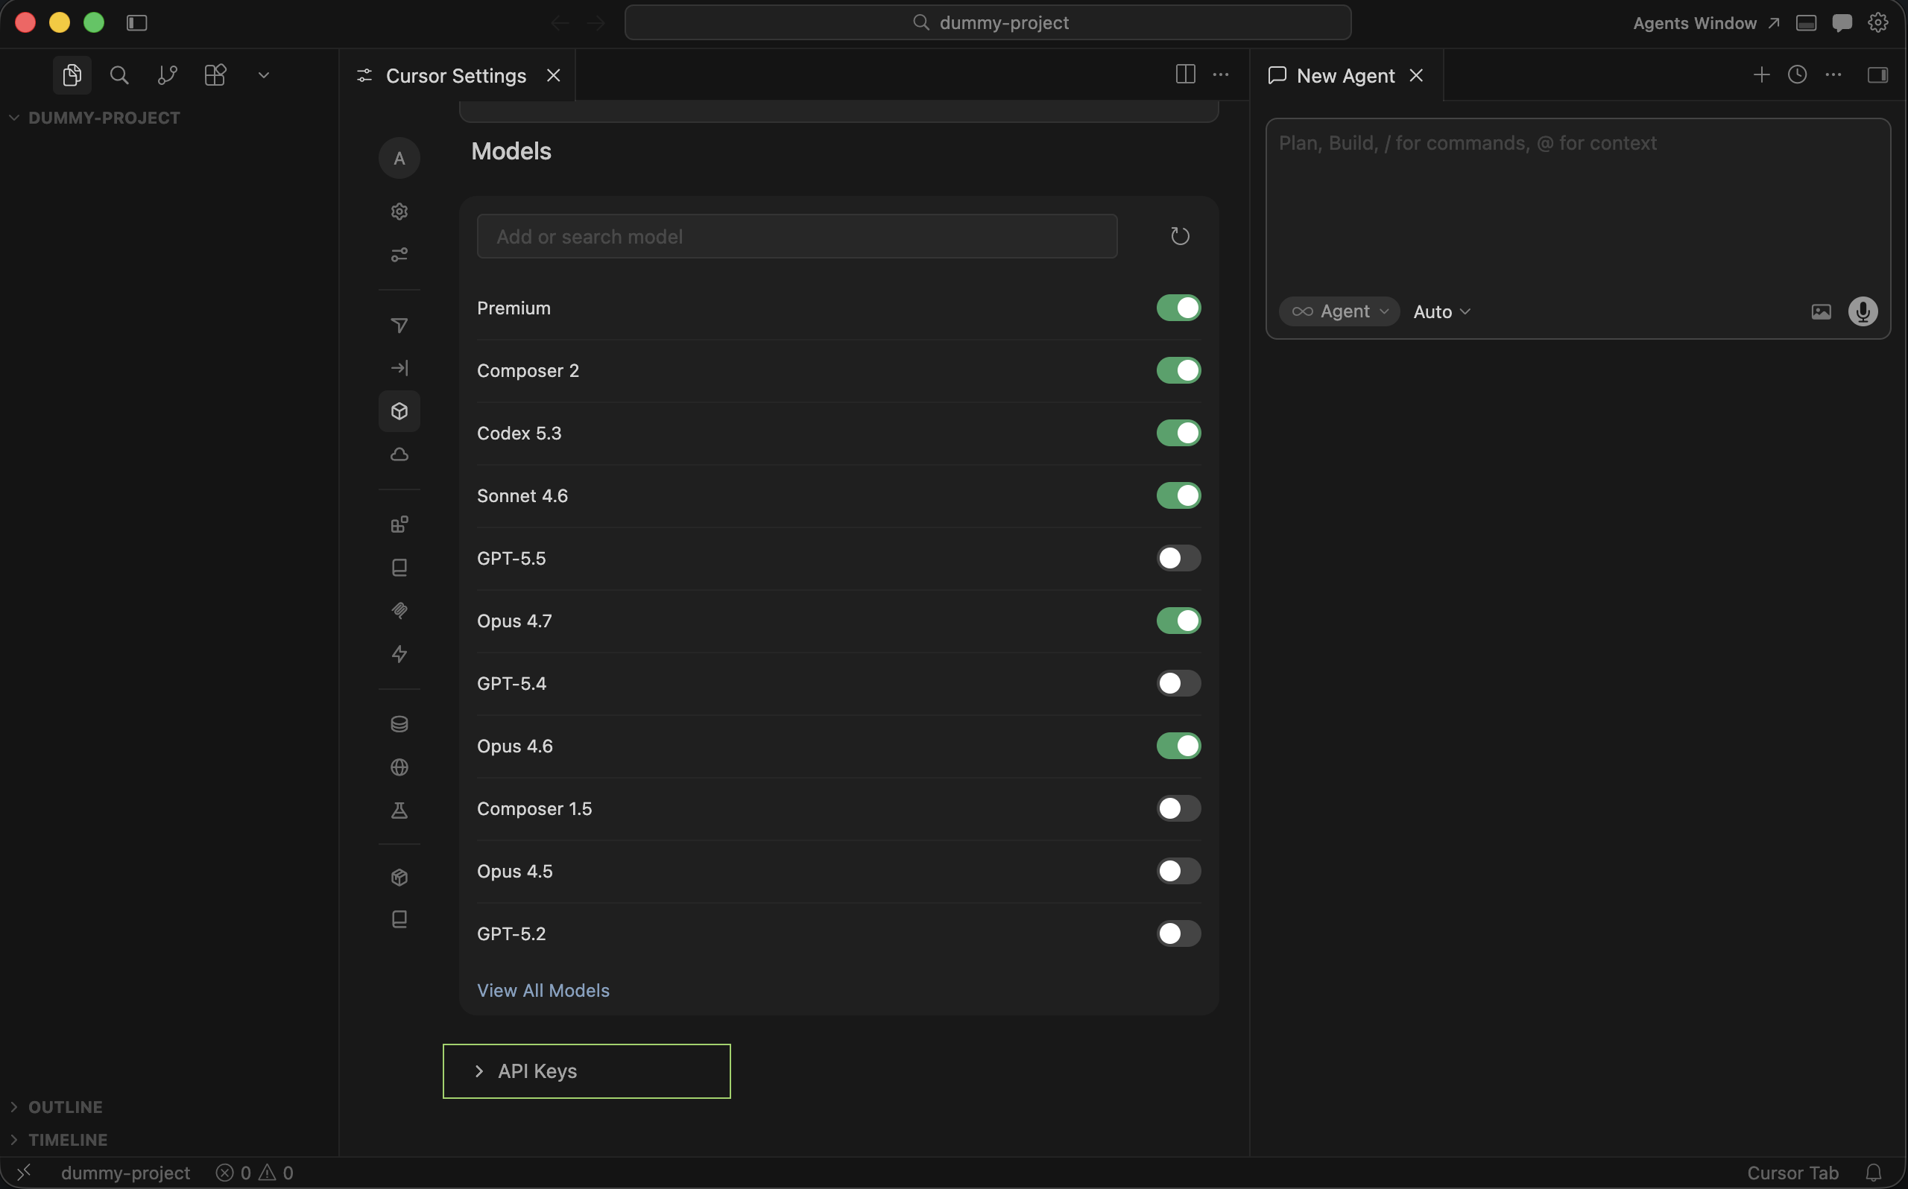Disable the Premium models toggle
This screenshot has width=1908, height=1189.
pyautogui.click(x=1178, y=308)
